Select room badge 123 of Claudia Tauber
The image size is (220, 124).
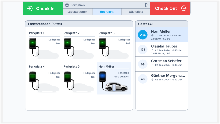point(143,50)
